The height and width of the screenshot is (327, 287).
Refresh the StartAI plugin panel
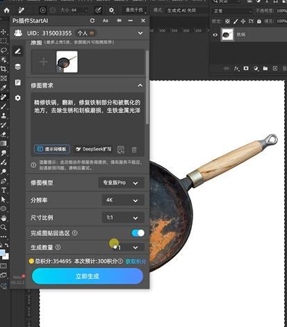[92, 21]
